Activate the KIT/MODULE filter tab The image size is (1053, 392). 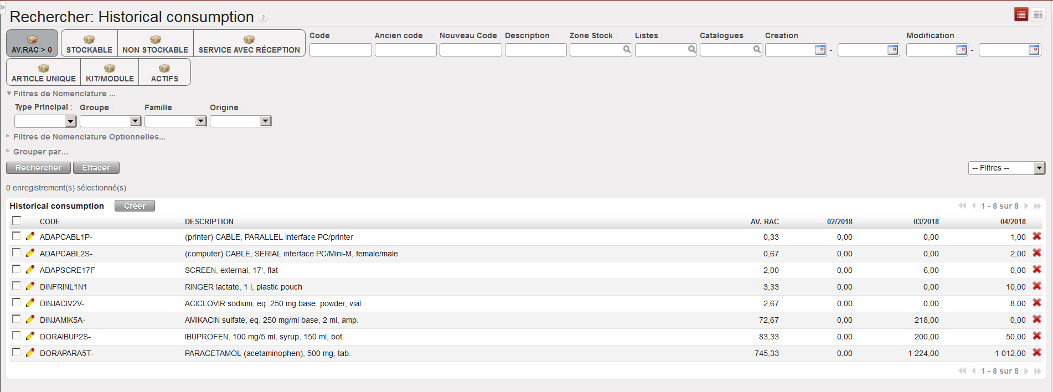point(110,73)
